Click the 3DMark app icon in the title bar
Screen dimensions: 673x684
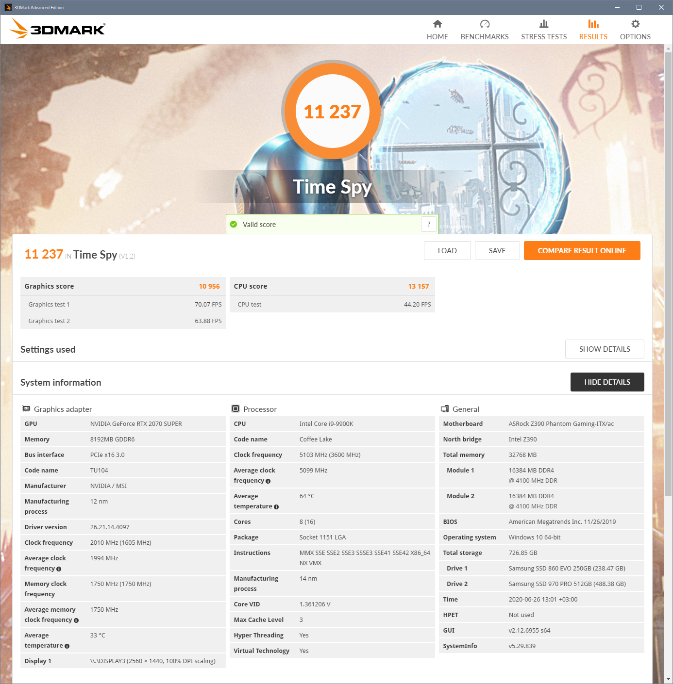8,7
